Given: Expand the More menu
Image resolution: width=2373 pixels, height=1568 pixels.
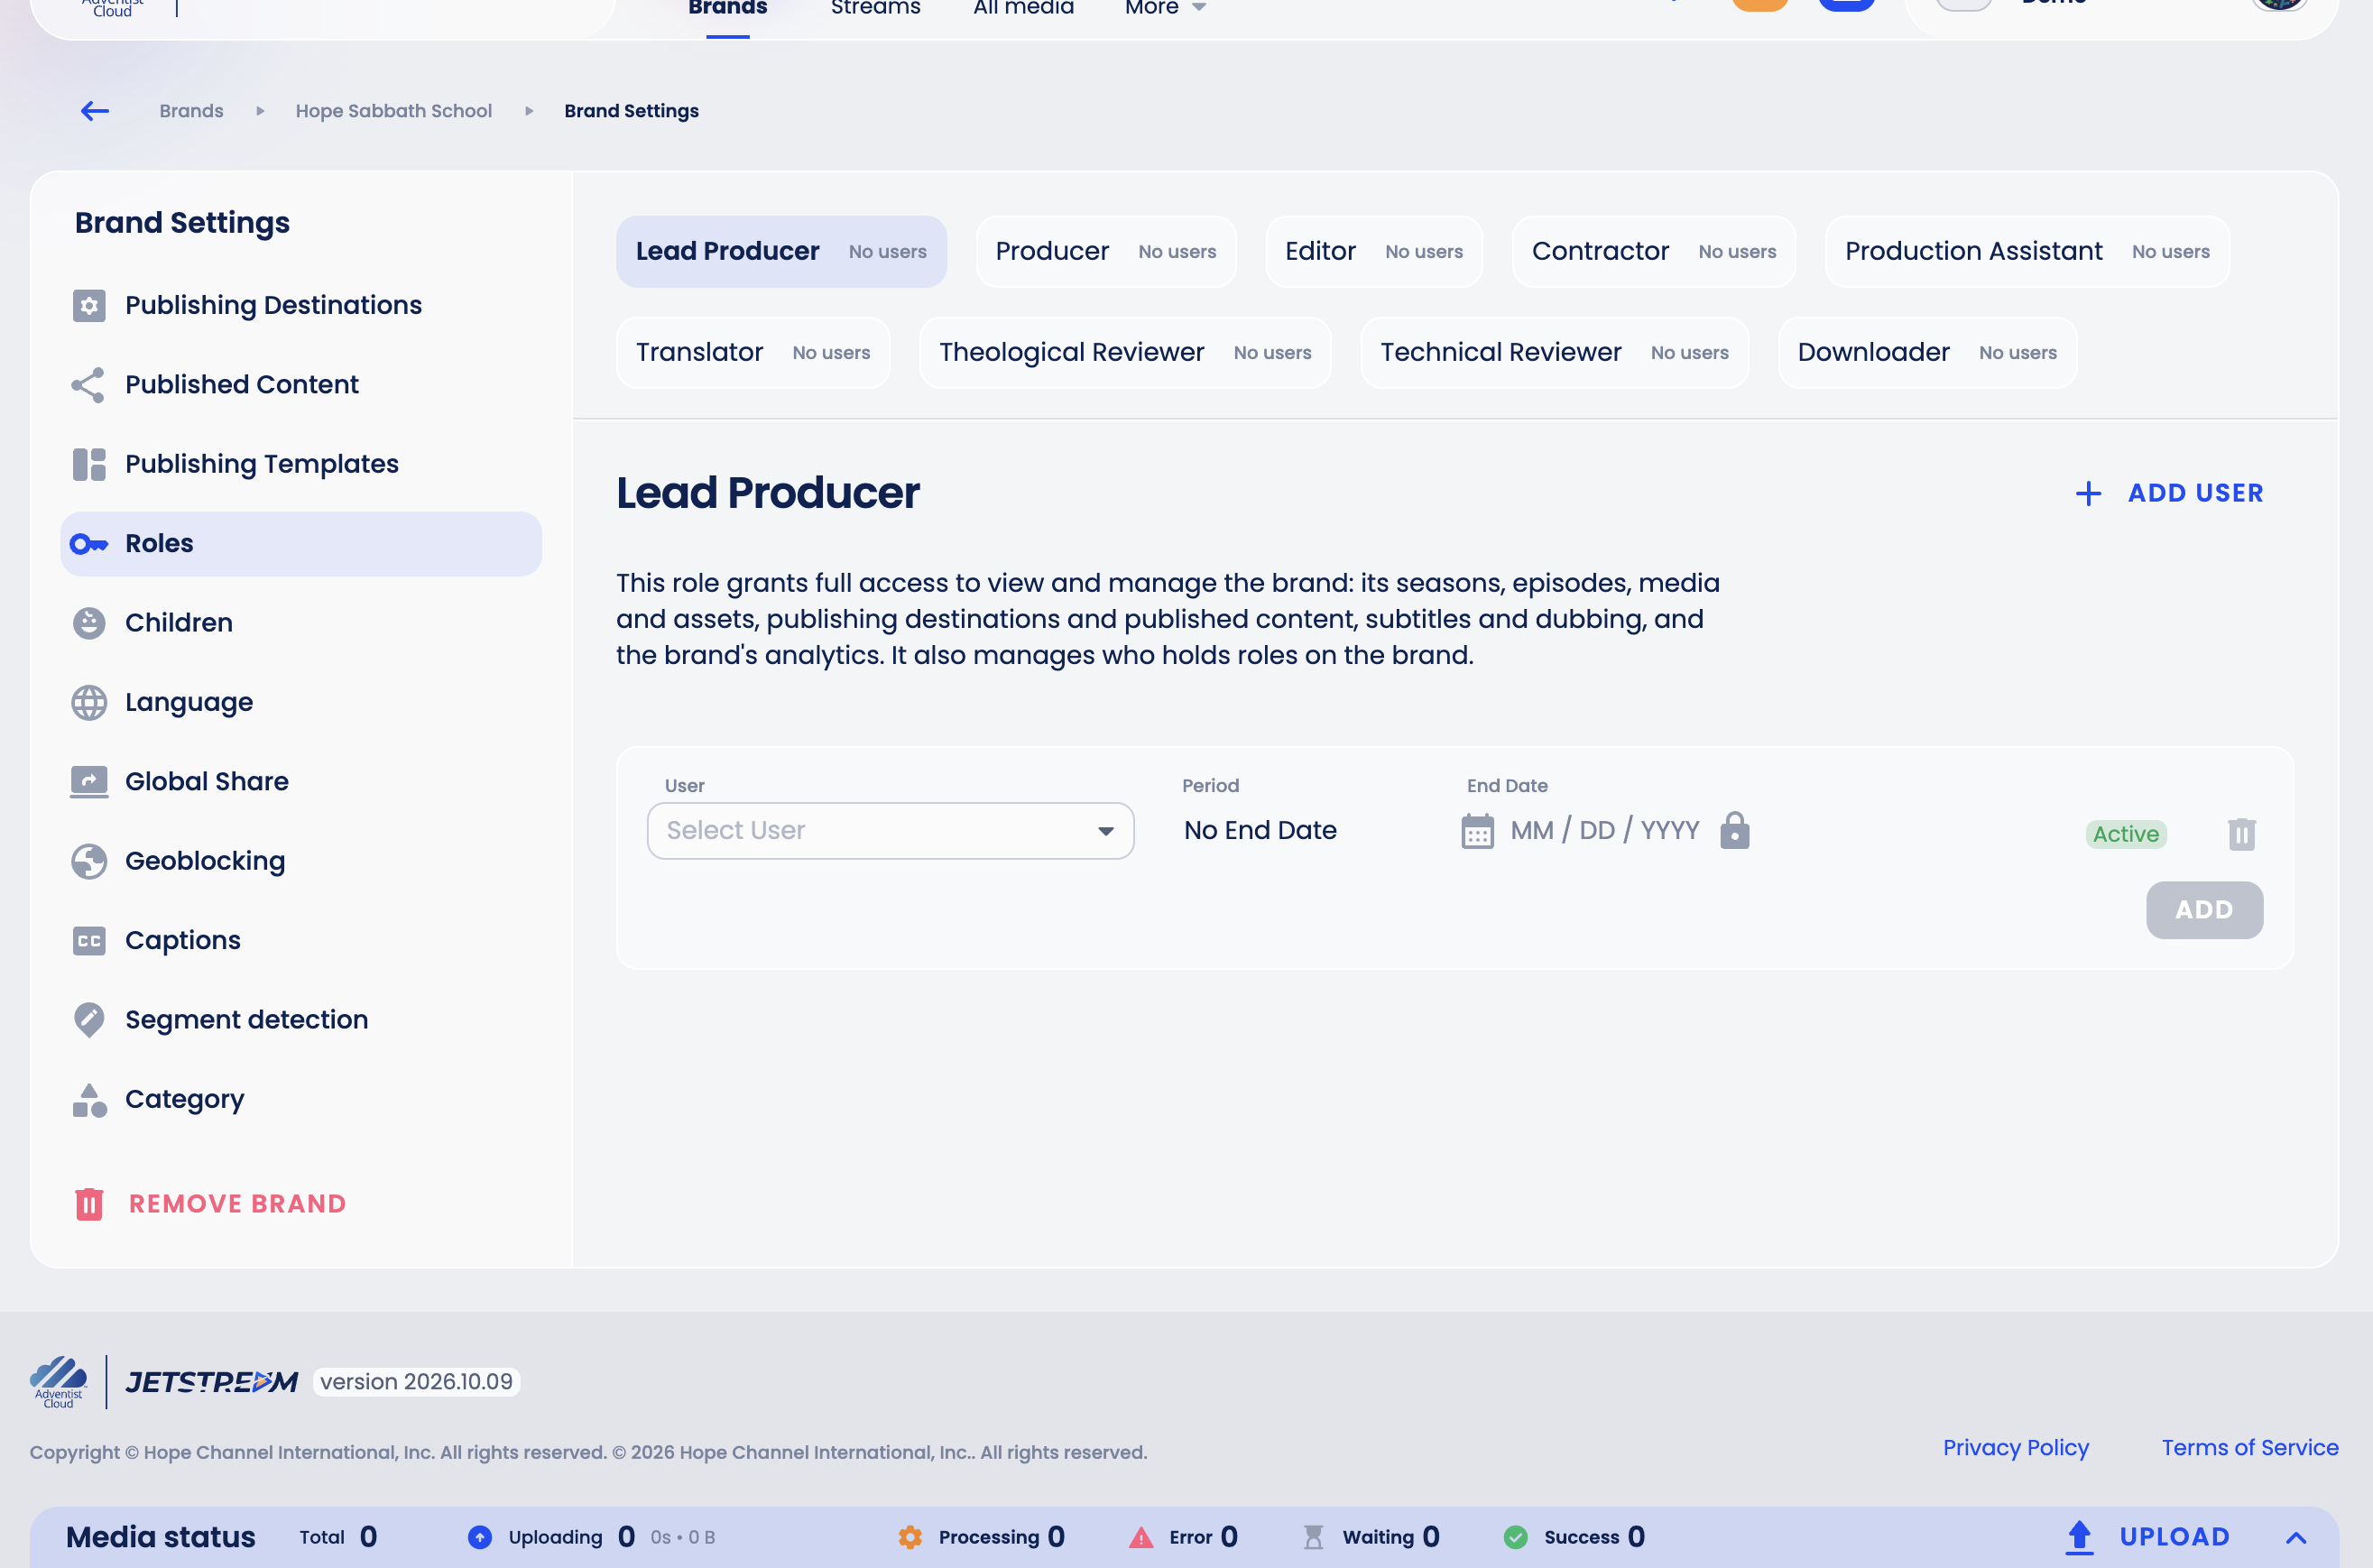Looking at the screenshot, I should point(1165,8).
